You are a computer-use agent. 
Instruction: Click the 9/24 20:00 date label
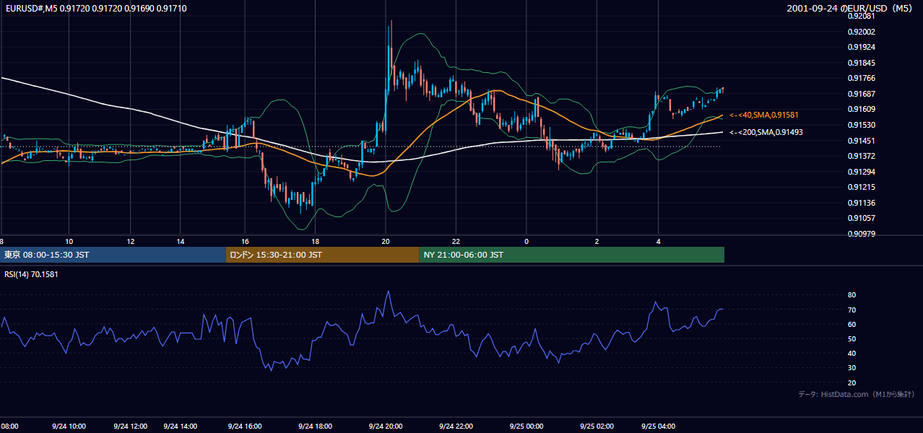click(x=386, y=427)
